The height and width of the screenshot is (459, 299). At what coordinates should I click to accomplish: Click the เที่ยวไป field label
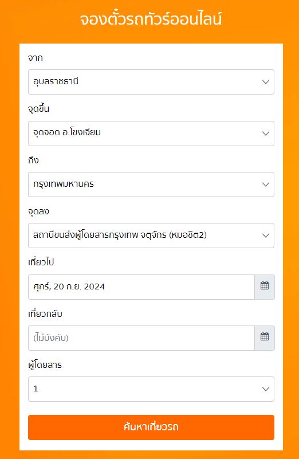tap(41, 262)
